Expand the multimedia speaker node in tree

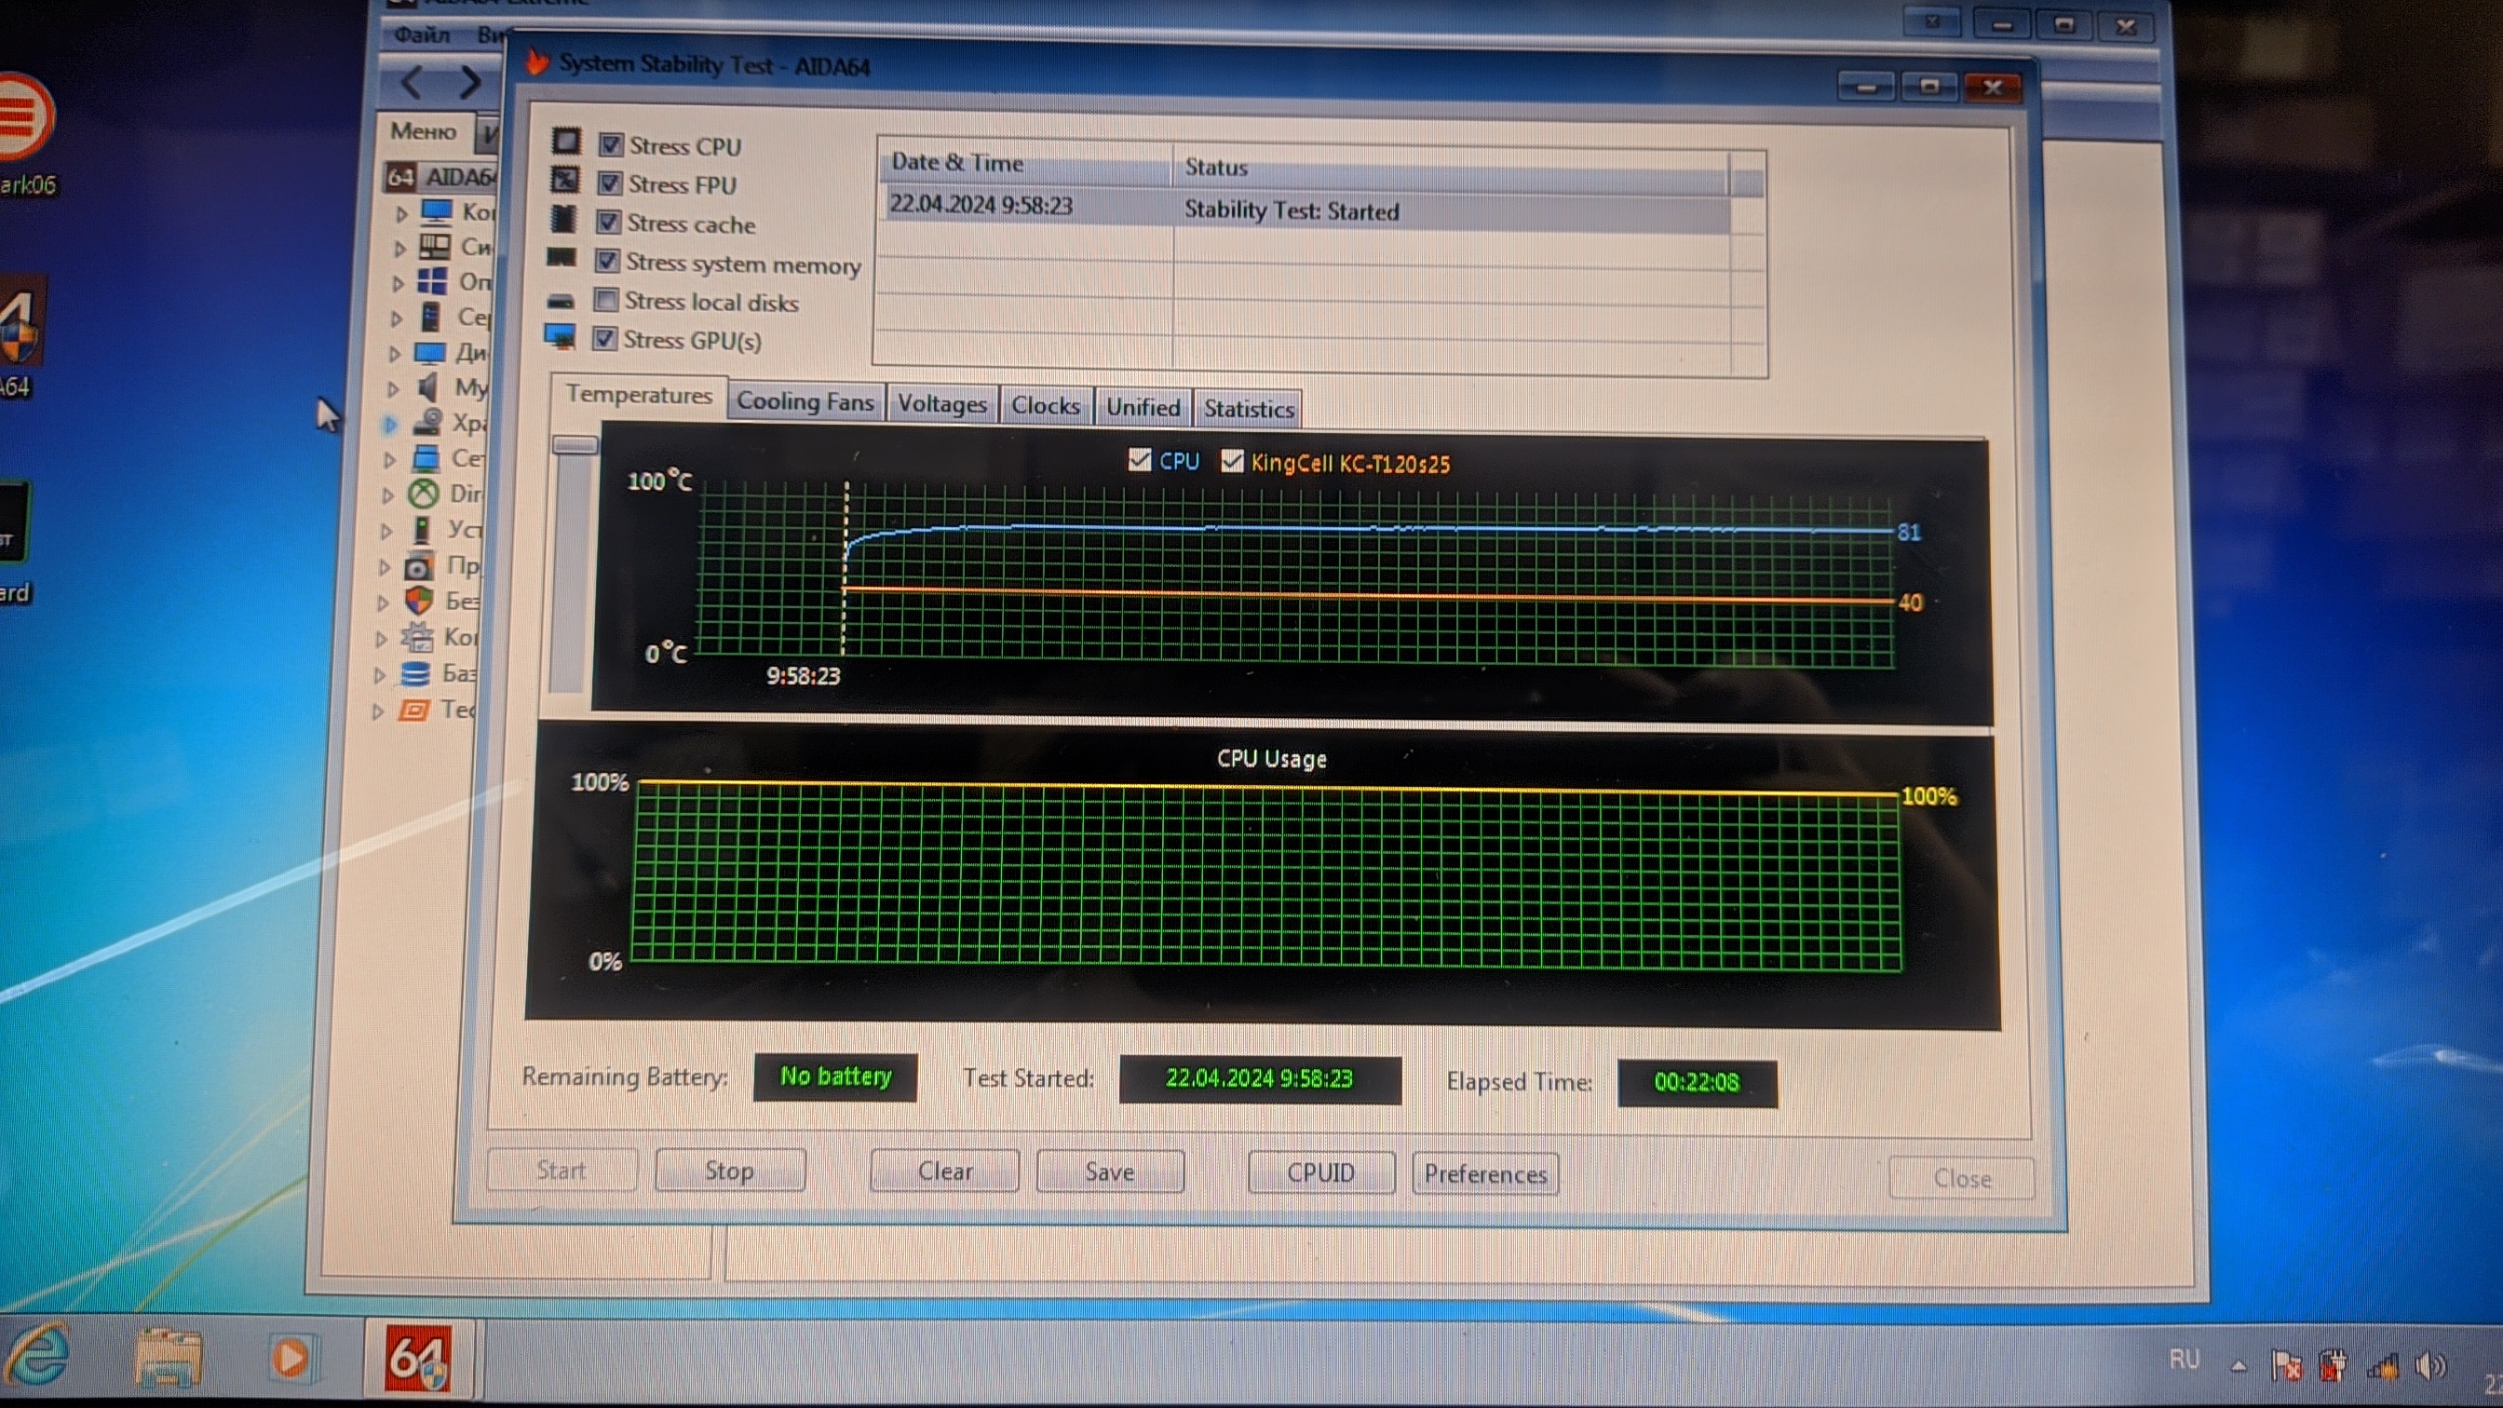coord(394,388)
